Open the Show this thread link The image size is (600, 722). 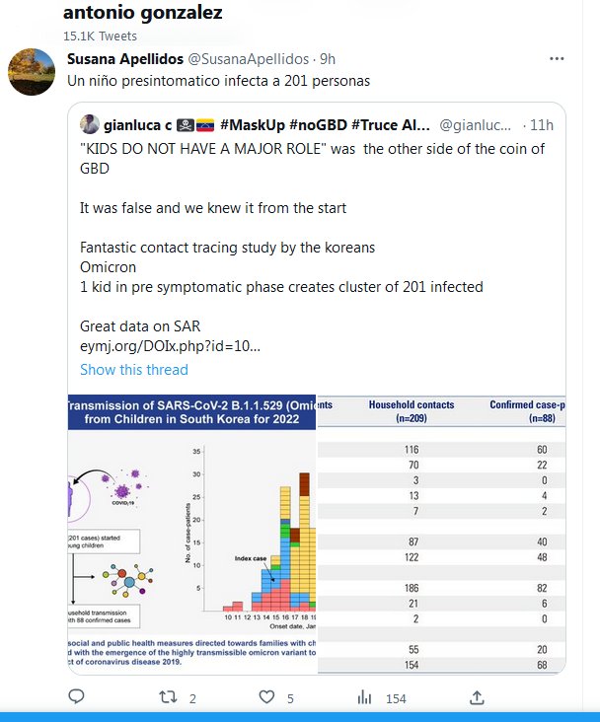(x=133, y=370)
